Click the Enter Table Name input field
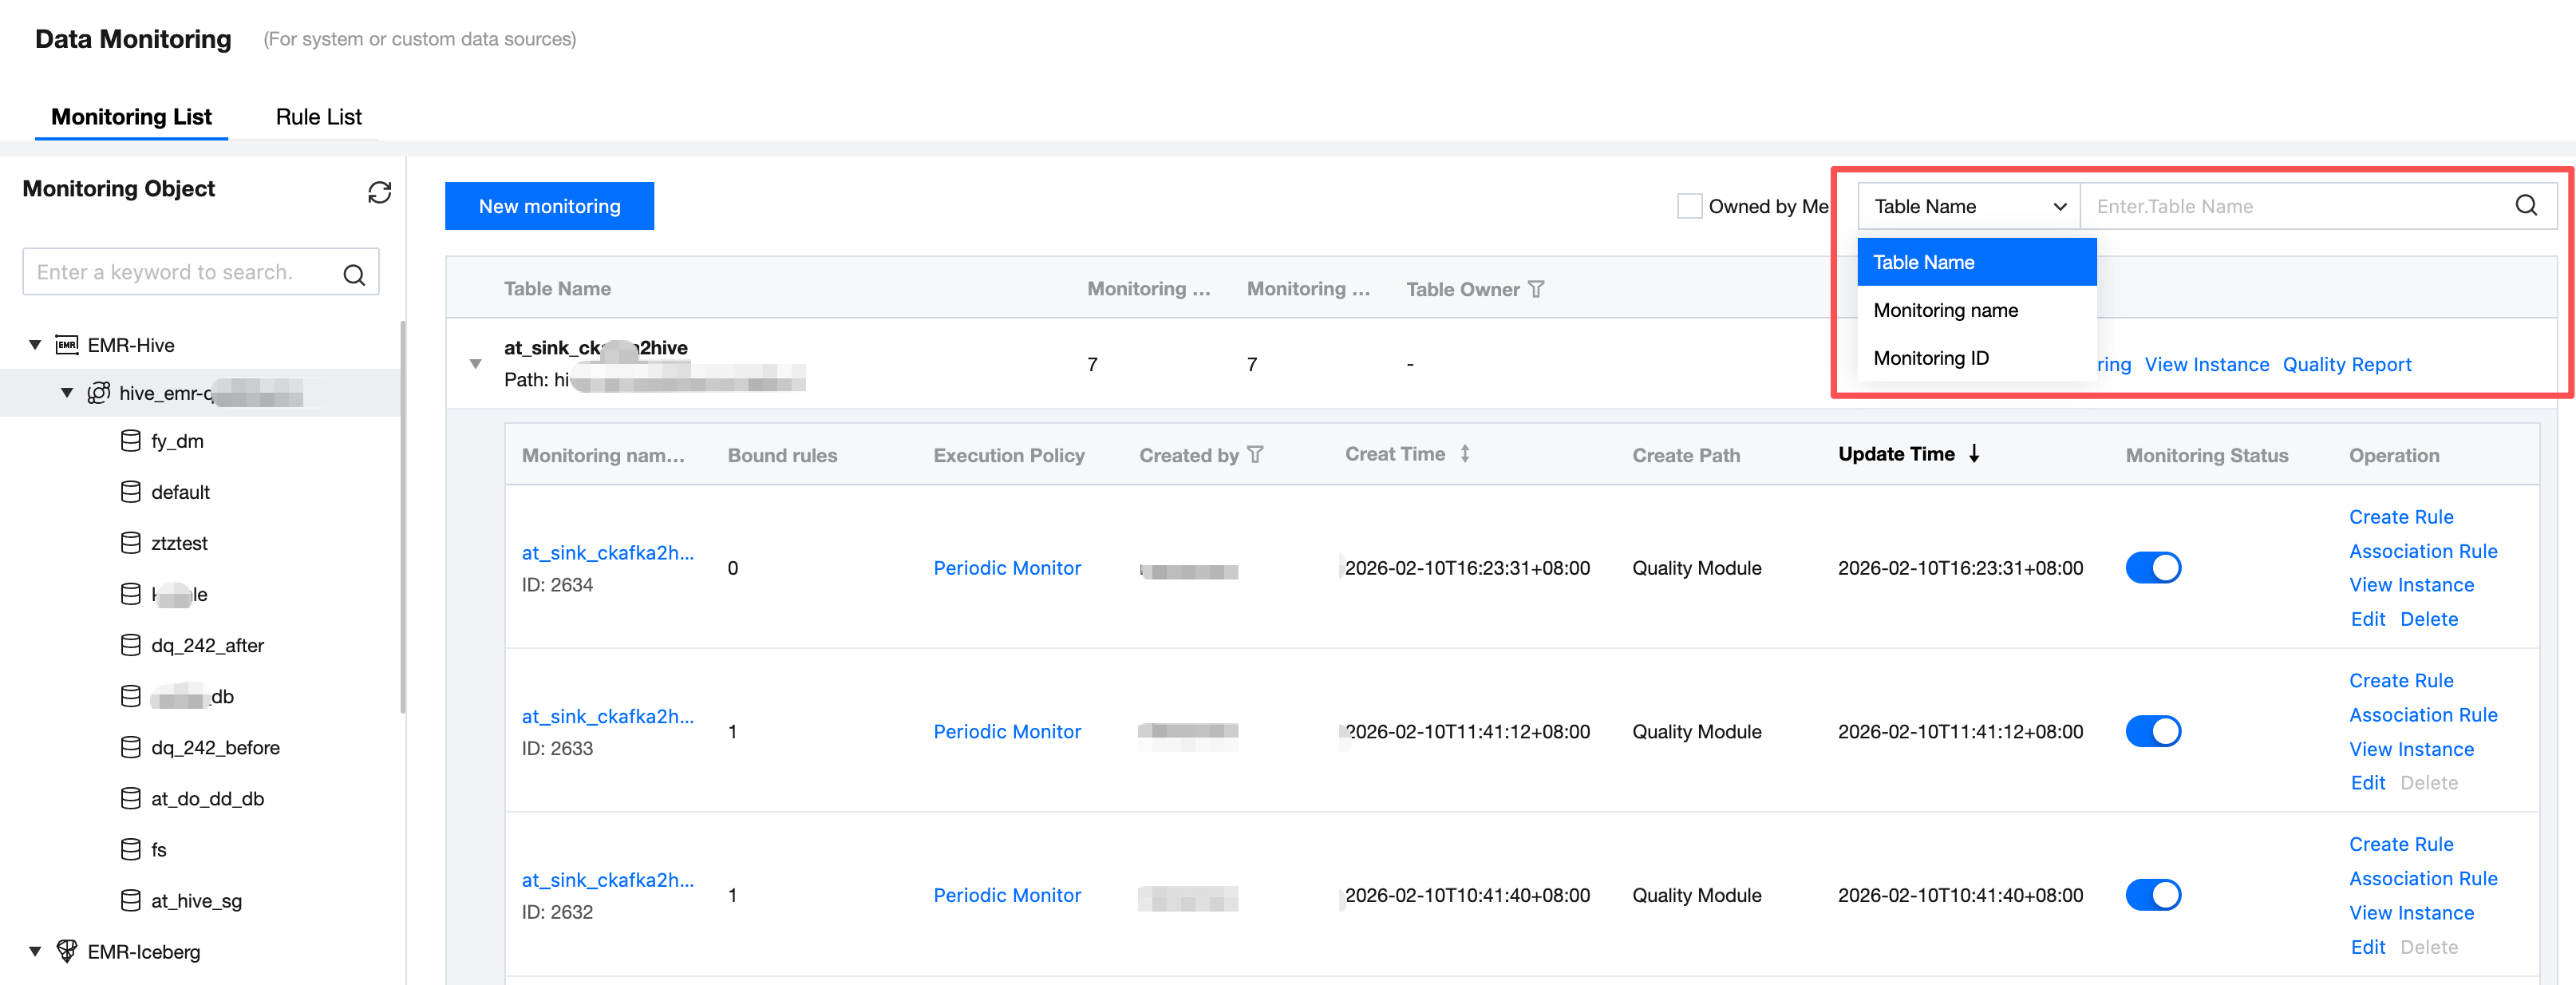 [2295, 206]
